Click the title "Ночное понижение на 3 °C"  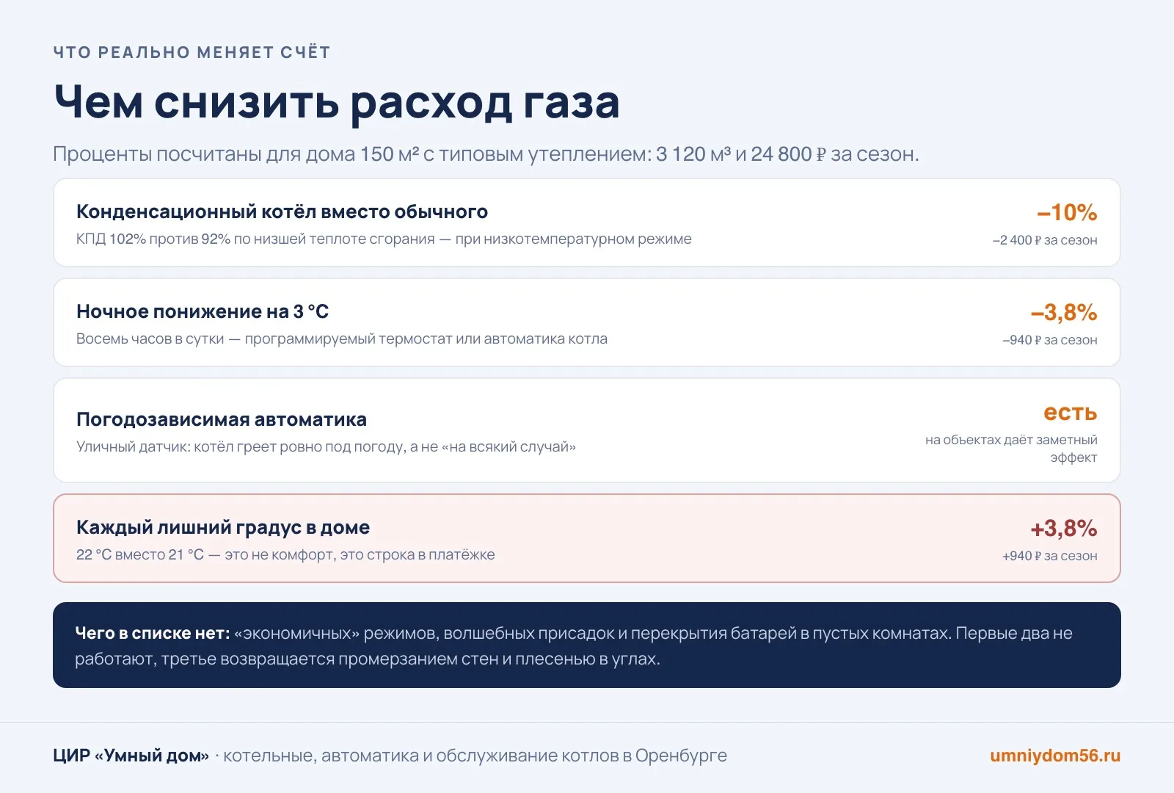click(x=203, y=311)
